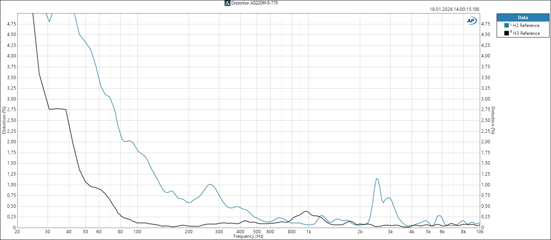Click the right Distortion (%) axis label

[493, 120]
